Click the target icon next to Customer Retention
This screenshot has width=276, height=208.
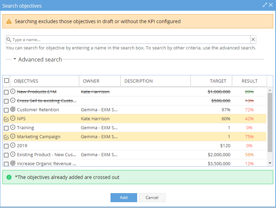coord(13,110)
